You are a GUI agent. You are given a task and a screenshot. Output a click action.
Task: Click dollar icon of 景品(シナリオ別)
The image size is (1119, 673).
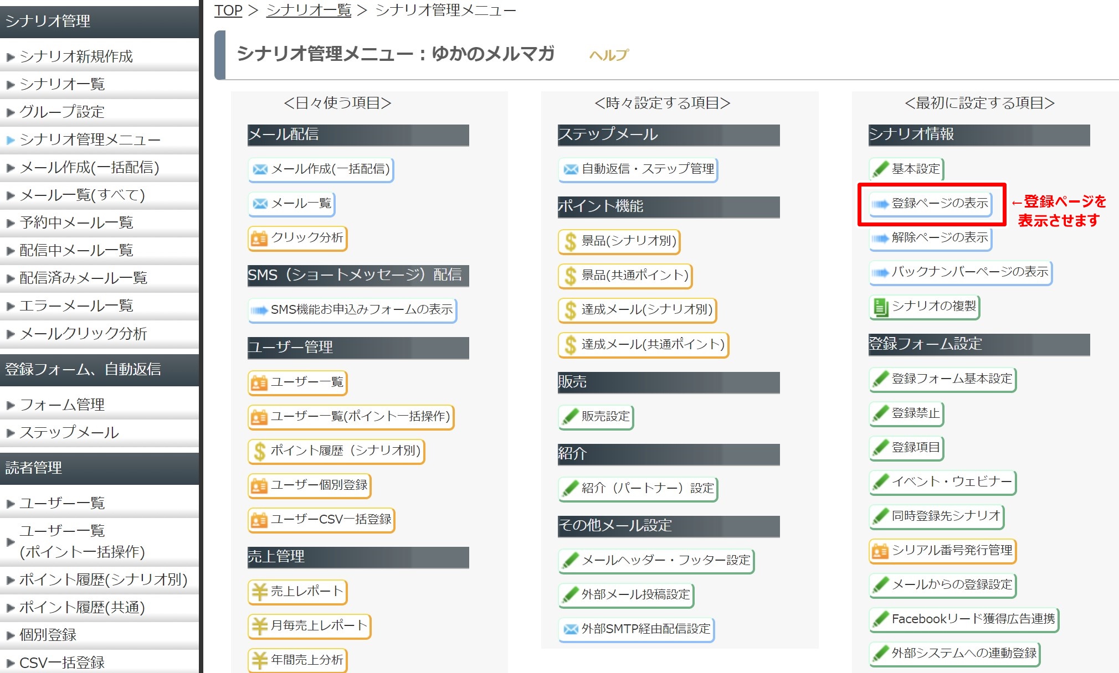pyautogui.click(x=570, y=242)
